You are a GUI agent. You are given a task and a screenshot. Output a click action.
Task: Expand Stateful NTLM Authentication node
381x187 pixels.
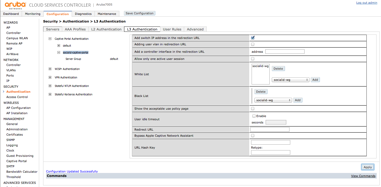click(x=50, y=86)
